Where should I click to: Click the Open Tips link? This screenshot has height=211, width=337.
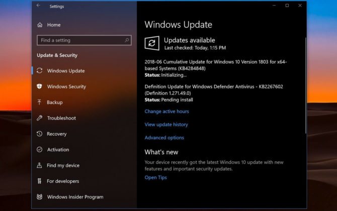pyautogui.click(x=155, y=177)
